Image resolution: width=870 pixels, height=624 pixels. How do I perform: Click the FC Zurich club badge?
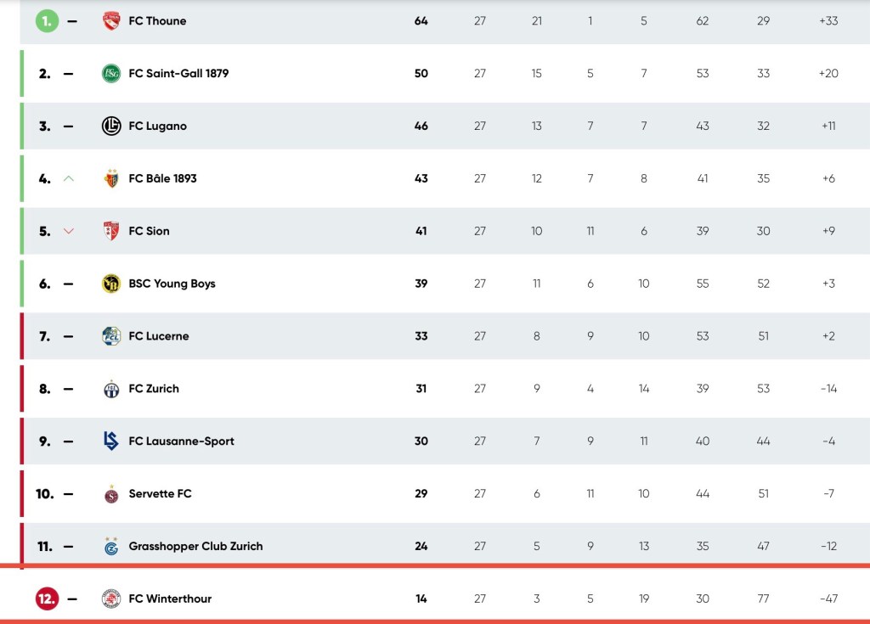pos(110,389)
